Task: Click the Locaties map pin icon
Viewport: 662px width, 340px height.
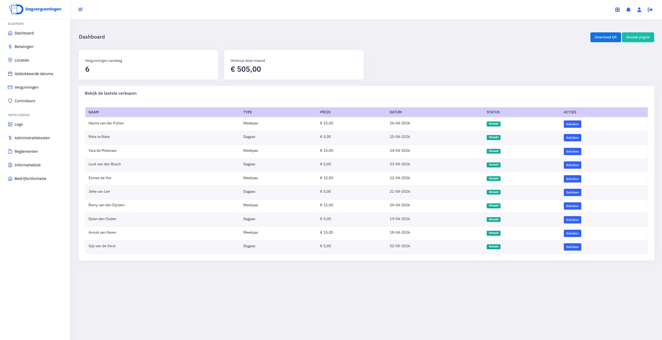Action: [x=10, y=60]
